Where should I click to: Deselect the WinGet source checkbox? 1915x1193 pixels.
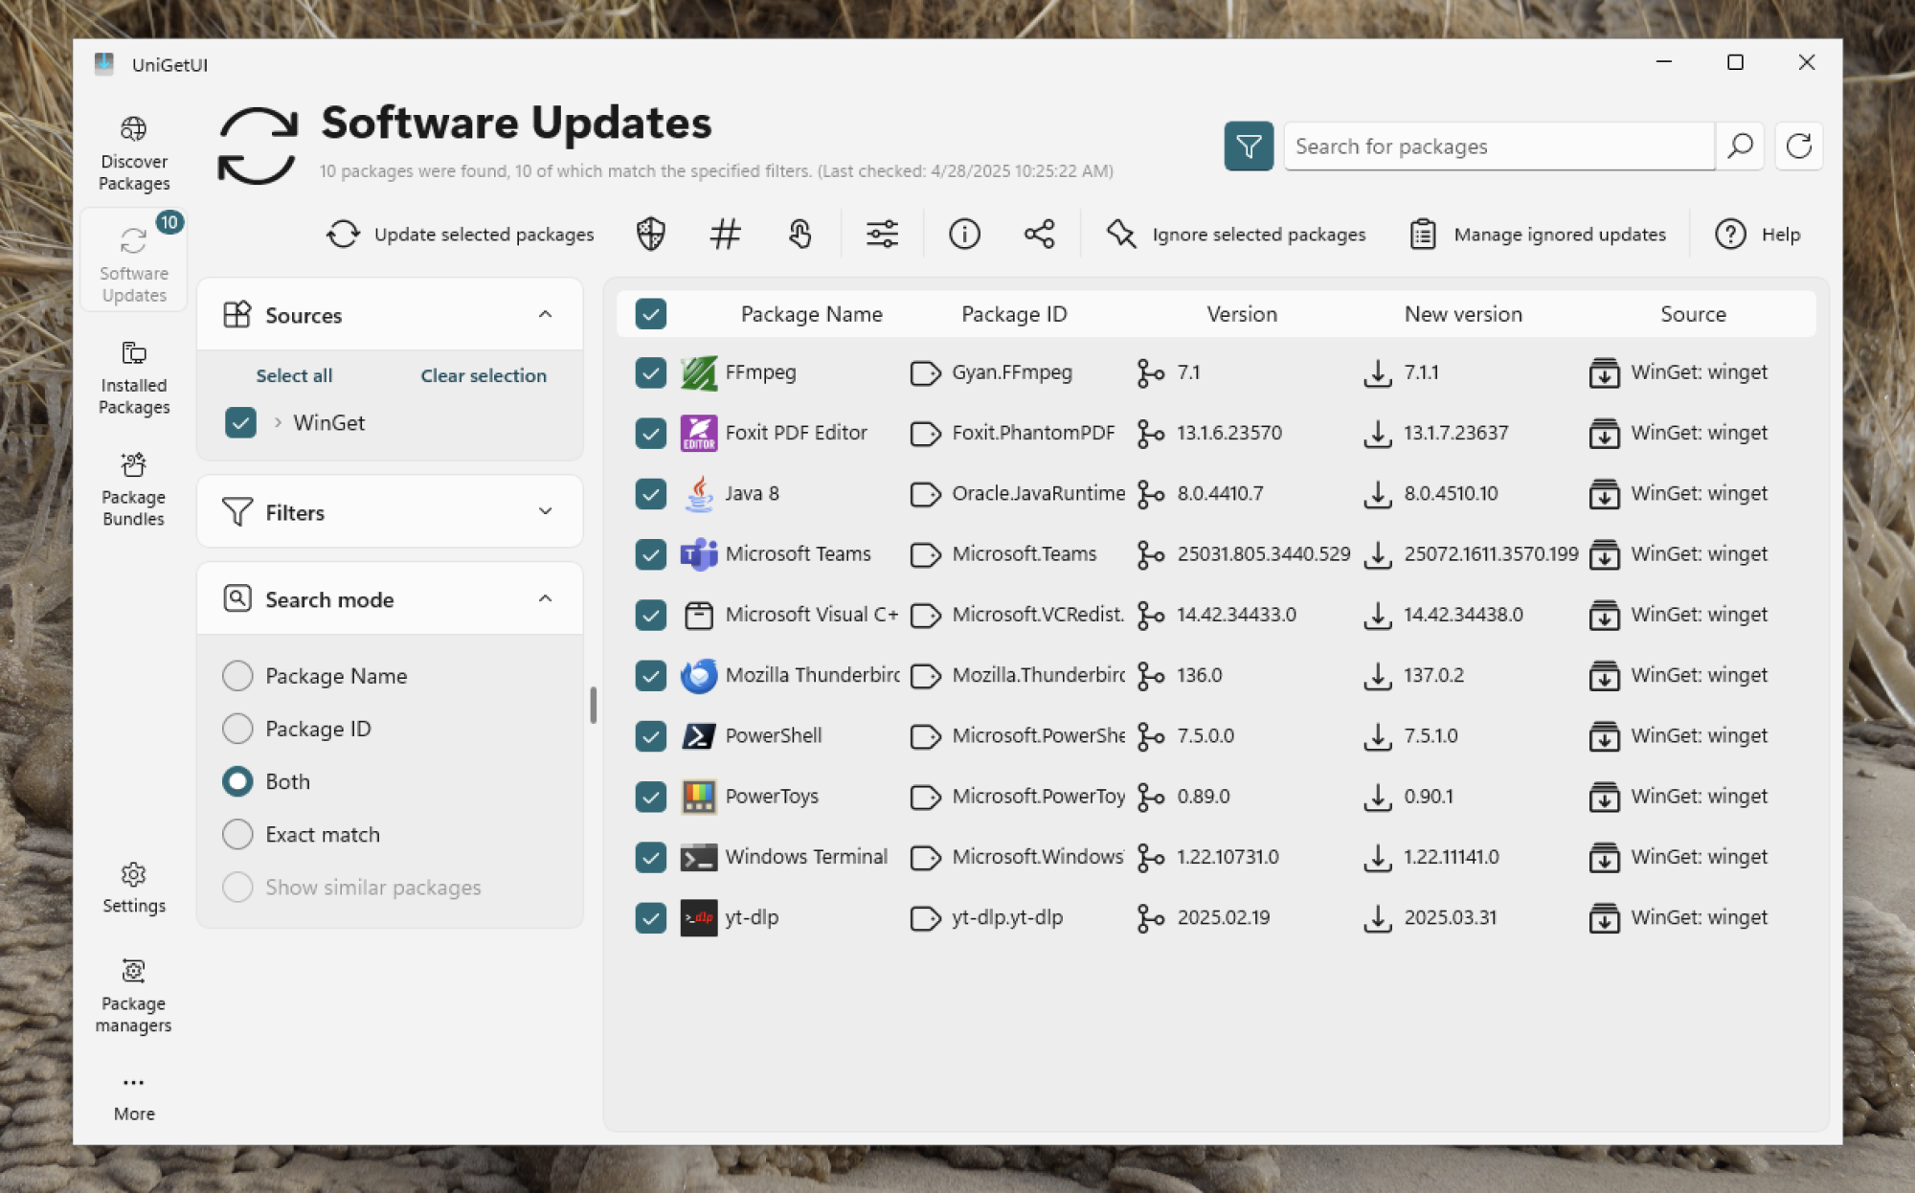click(x=241, y=422)
